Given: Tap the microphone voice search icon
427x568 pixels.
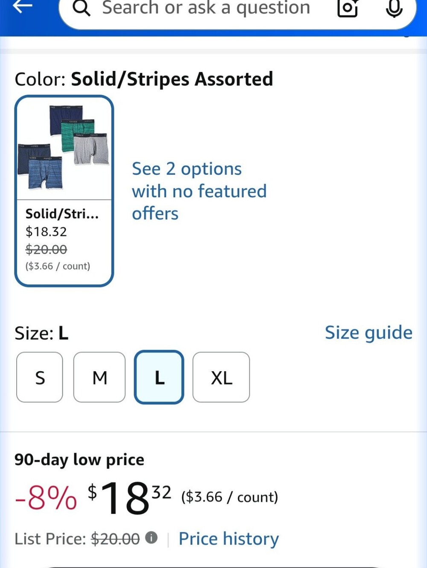Looking at the screenshot, I should (394, 8).
